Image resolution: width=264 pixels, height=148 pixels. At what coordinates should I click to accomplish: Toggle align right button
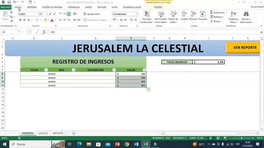pos(69,20)
